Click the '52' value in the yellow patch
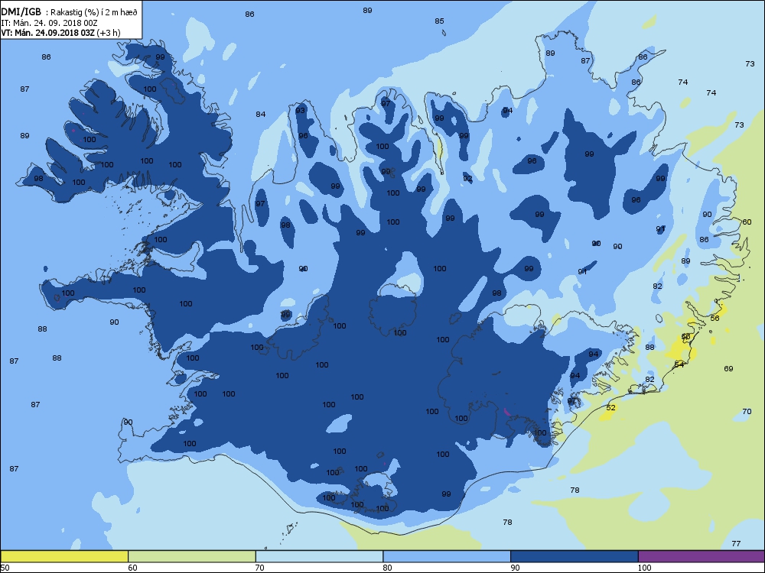The height and width of the screenshot is (573, 765). tap(610, 407)
